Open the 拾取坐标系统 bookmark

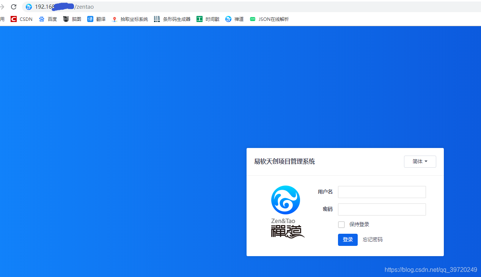coord(130,19)
